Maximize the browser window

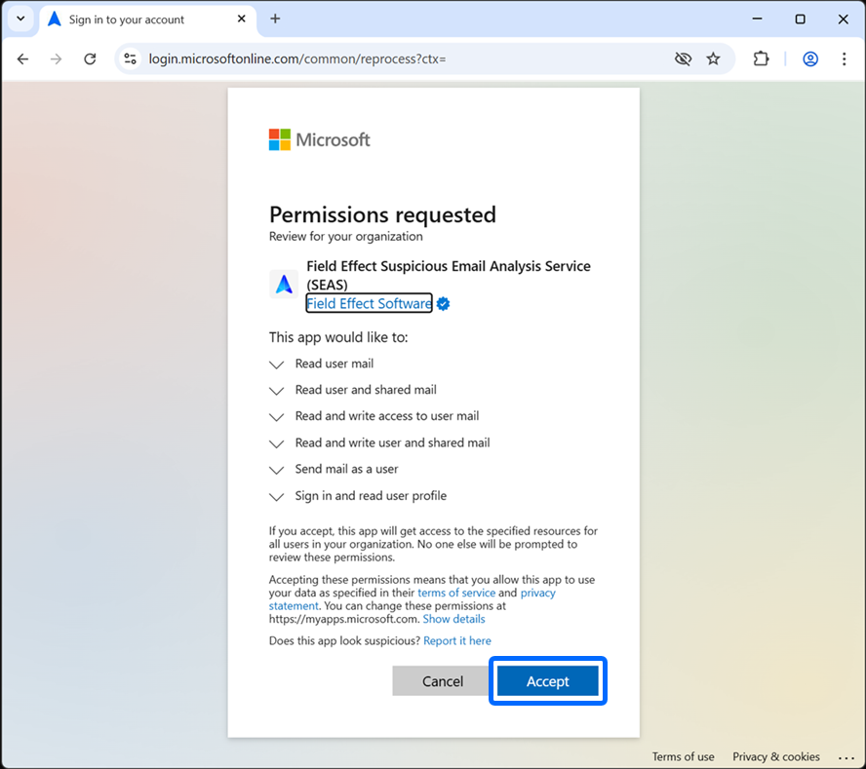pos(800,19)
